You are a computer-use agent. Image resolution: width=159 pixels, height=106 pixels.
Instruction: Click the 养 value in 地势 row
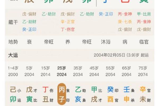click(68, 42)
